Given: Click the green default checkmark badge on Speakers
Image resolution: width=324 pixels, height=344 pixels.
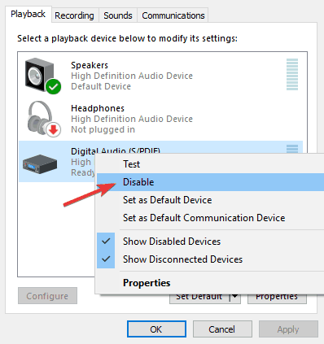Looking at the screenshot, I should pos(54,87).
